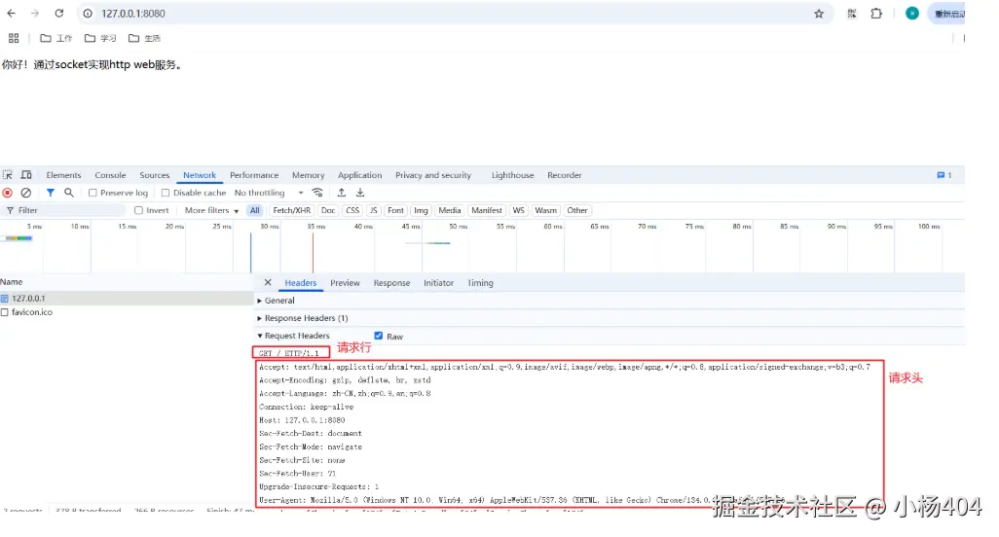Go back to the previous page

coord(11,14)
